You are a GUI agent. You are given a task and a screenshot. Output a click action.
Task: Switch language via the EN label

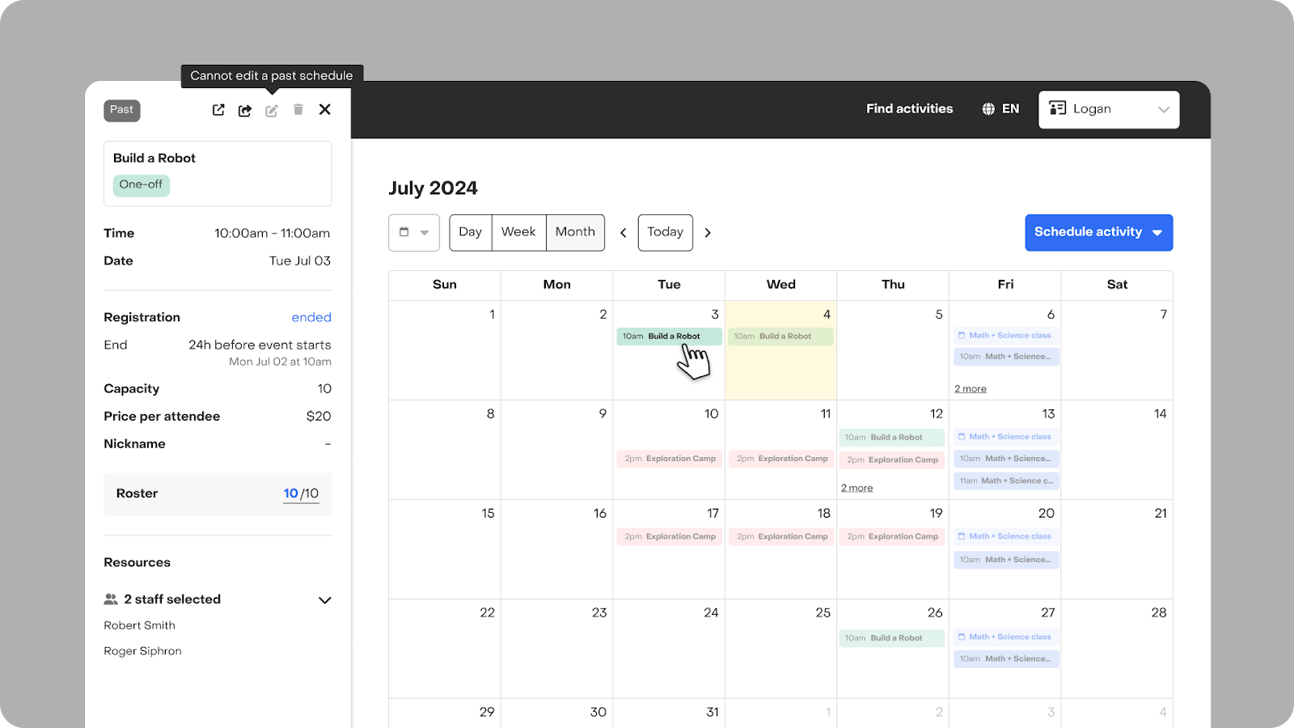pyautogui.click(x=1011, y=108)
